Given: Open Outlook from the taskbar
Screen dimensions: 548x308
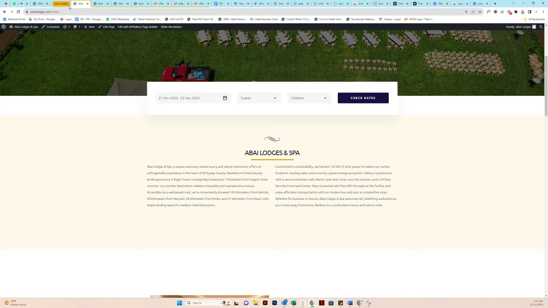Looking at the screenshot, I should pyautogui.click(x=284, y=303).
